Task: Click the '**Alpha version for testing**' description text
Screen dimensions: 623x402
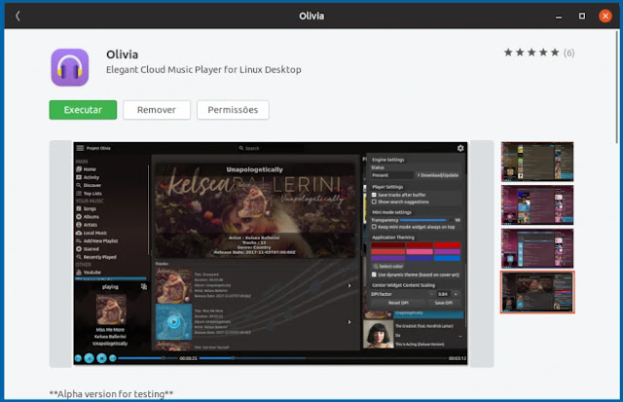Action: click(111, 394)
